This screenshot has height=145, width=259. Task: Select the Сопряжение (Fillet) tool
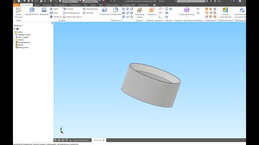point(115,12)
